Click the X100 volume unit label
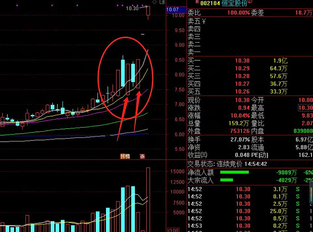Screen dimensions: 313x232 (x=173, y=230)
